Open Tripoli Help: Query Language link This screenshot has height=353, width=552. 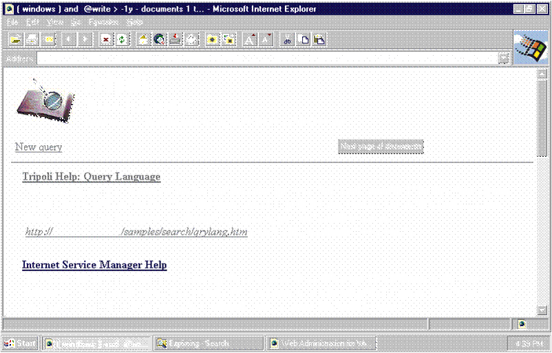(92, 177)
